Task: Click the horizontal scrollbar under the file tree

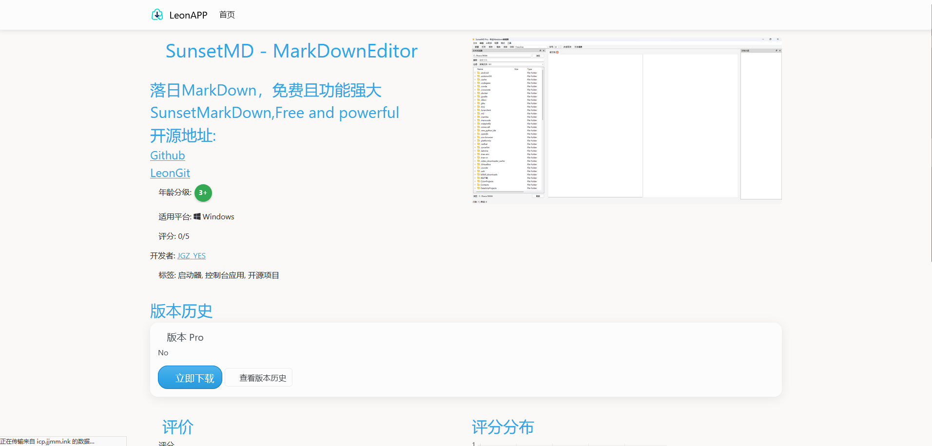Action: [500, 191]
